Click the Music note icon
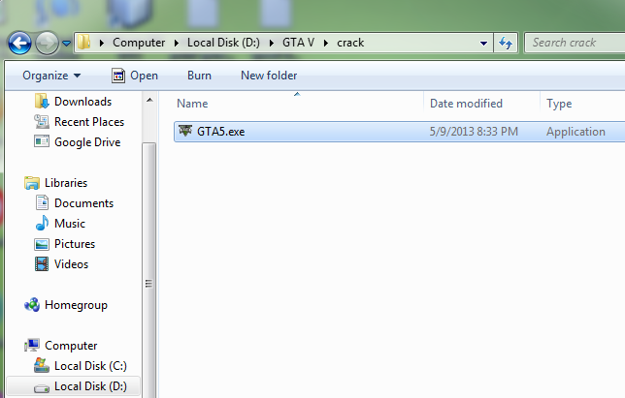The height and width of the screenshot is (398, 625). [x=42, y=223]
